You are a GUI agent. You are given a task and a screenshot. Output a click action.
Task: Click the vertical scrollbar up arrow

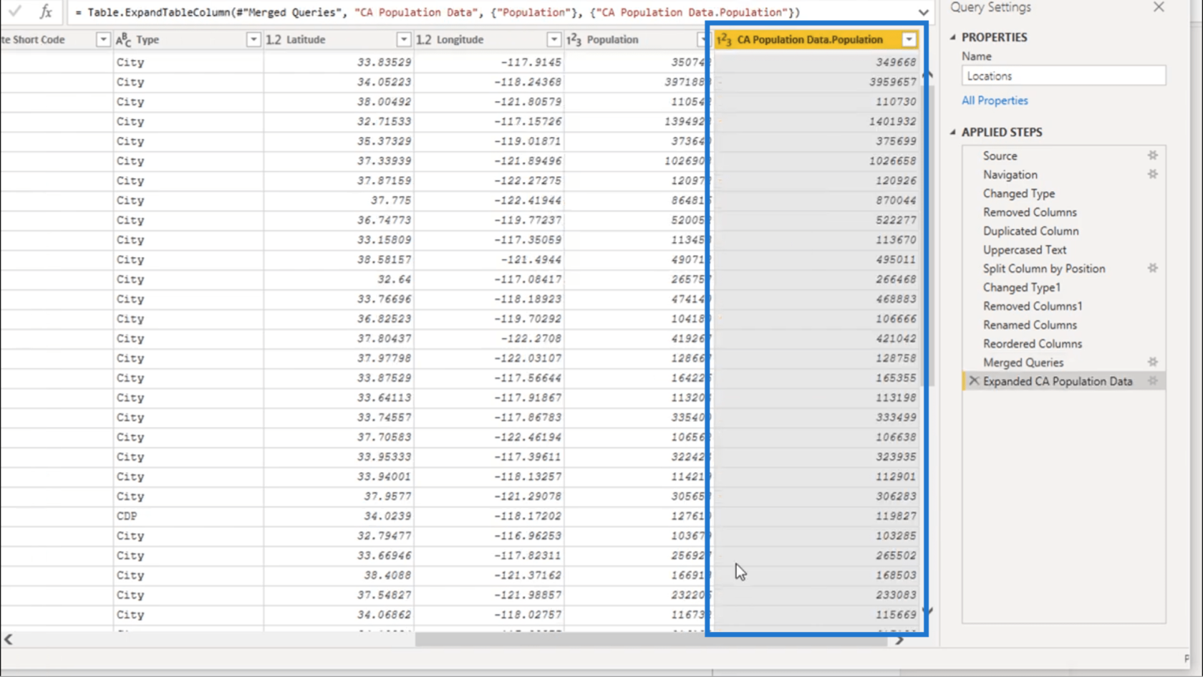pyautogui.click(x=928, y=75)
